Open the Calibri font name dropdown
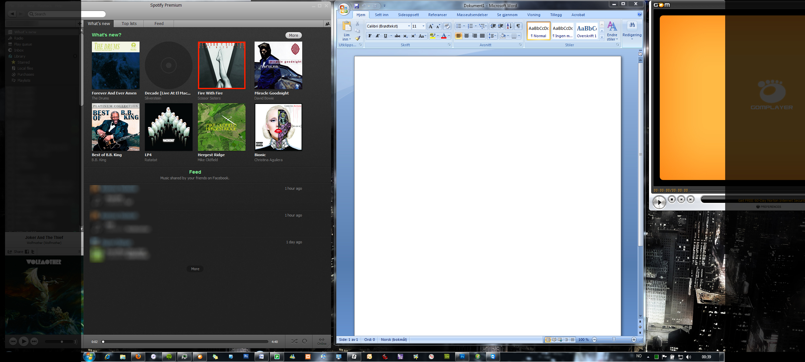This screenshot has width=805, height=362. [x=409, y=26]
